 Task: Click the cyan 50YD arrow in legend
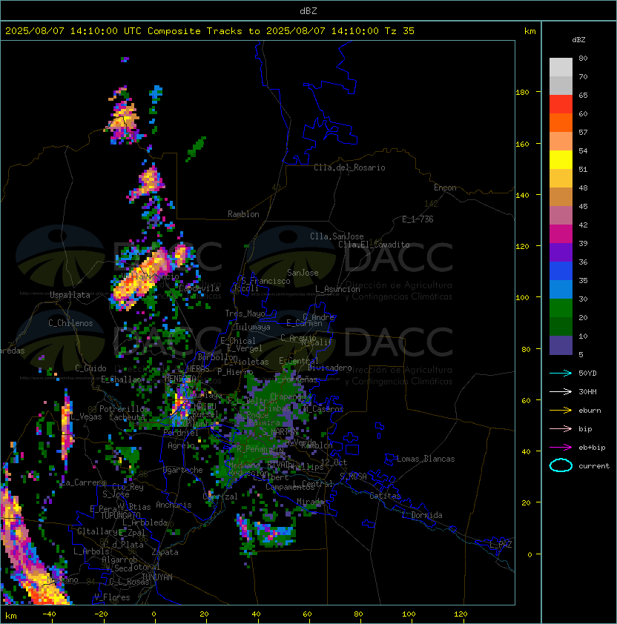click(561, 374)
